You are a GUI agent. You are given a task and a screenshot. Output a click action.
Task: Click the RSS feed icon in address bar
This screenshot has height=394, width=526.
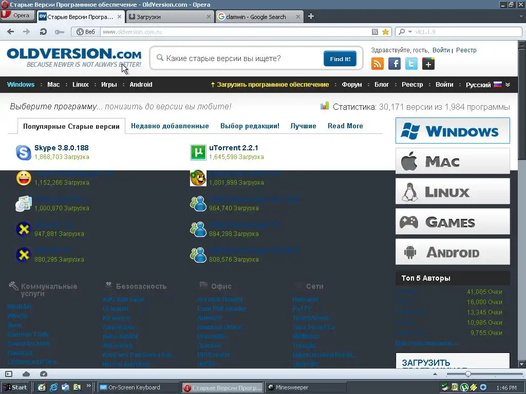pyautogui.click(x=374, y=32)
